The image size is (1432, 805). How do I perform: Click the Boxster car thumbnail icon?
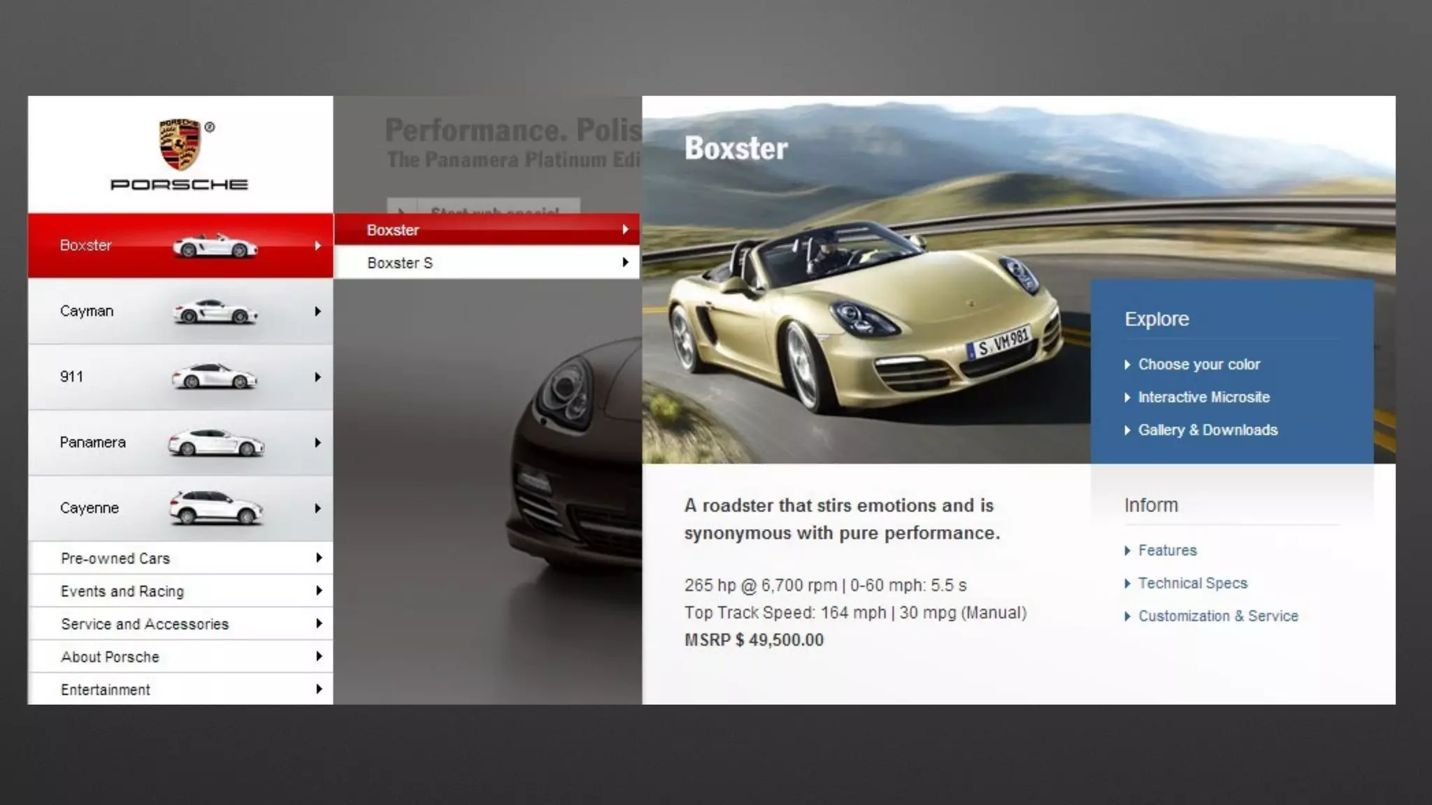tap(215, 246)
